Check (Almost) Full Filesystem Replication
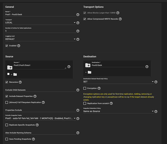The image size is (167, 144). (7, 103)
